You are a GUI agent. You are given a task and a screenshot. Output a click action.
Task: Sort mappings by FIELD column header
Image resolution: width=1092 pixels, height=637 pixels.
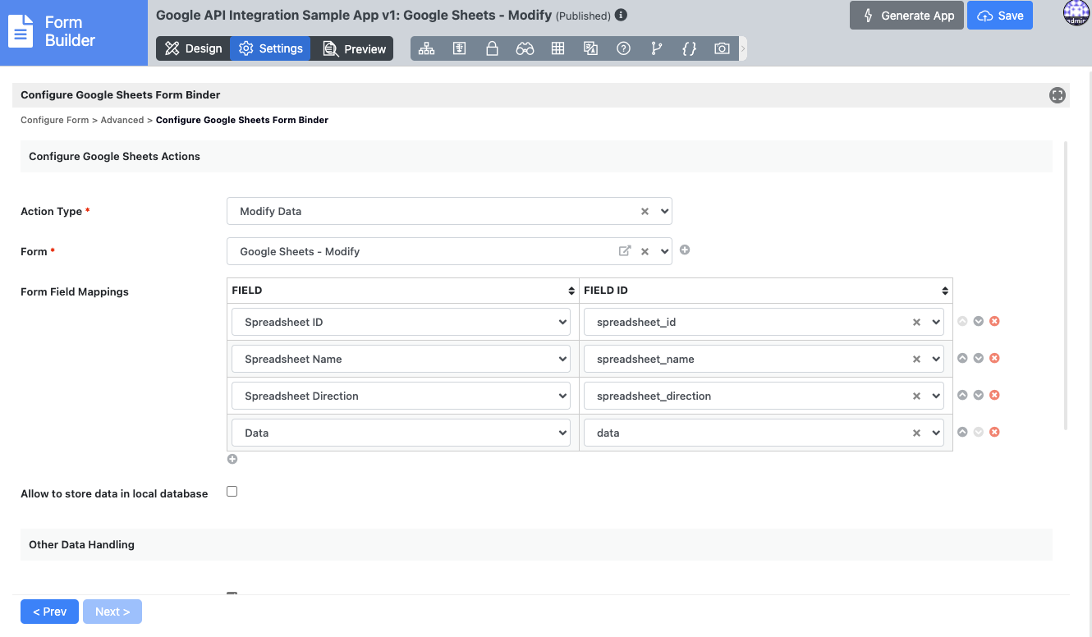coord(403,291)
